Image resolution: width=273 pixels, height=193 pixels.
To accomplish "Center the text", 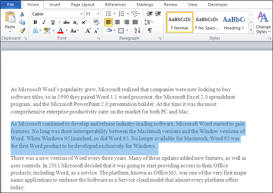I will point(117,22).
